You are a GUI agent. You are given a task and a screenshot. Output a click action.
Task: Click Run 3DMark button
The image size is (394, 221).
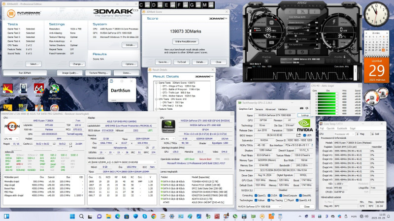[25, 73]
